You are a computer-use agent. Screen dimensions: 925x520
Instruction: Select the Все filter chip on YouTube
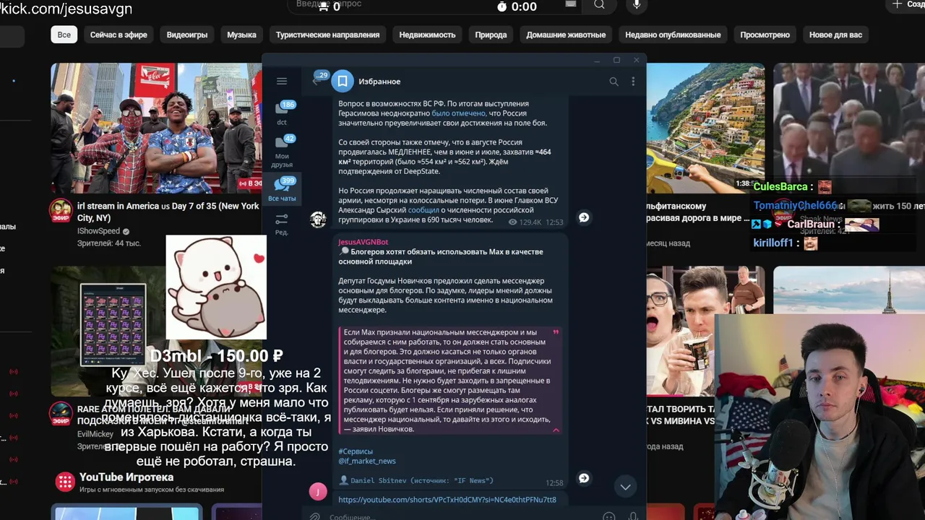pos(64,35)
